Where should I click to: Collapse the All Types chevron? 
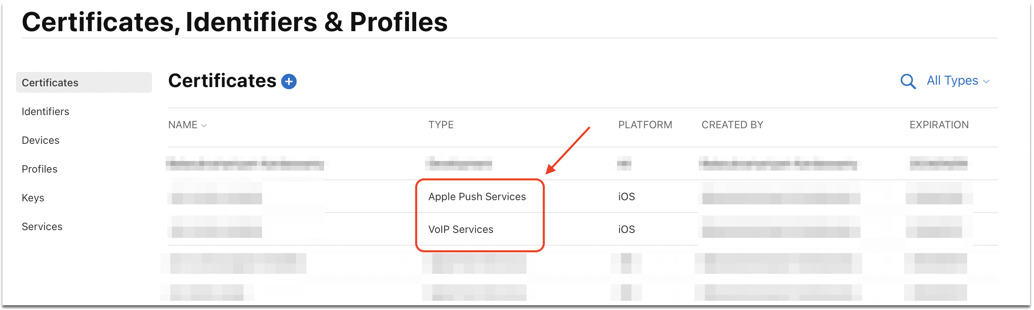click(987, 81)
